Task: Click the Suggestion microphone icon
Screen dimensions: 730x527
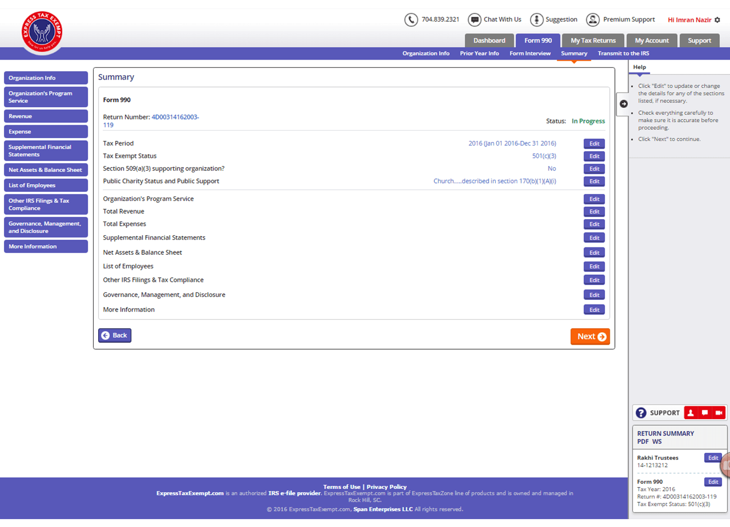Action: point(537,20)
